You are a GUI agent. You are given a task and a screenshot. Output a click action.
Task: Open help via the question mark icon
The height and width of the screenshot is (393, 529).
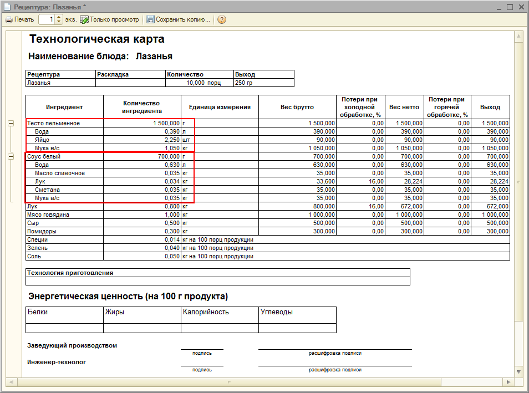coord(222,19)
